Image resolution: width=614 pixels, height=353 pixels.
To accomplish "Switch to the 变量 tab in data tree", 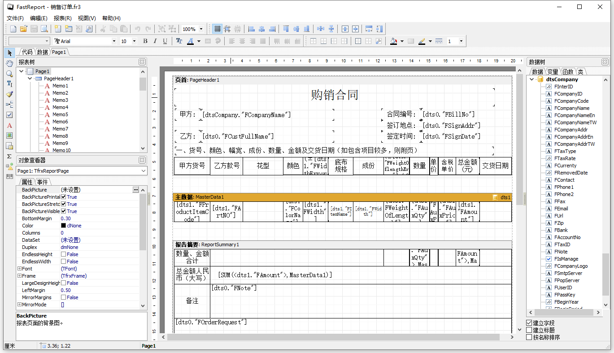I will tap(553, 72).
